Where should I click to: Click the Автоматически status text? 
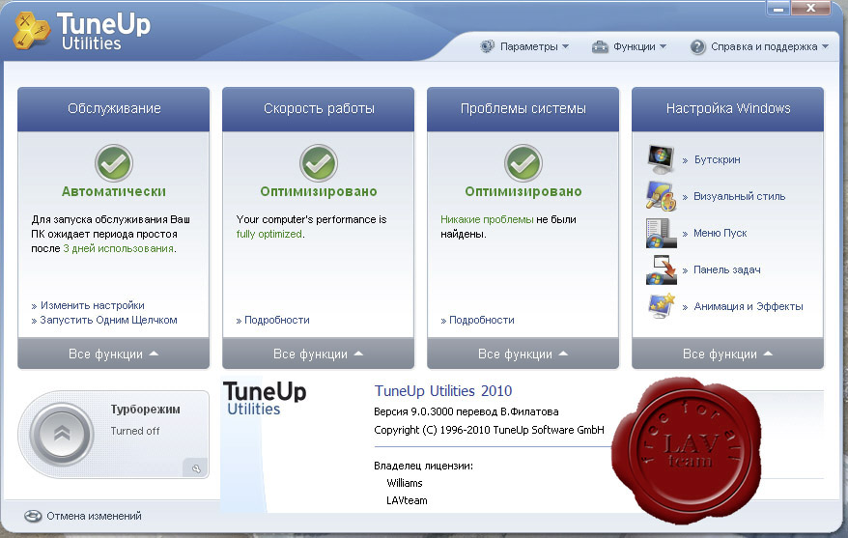[114, 191]
